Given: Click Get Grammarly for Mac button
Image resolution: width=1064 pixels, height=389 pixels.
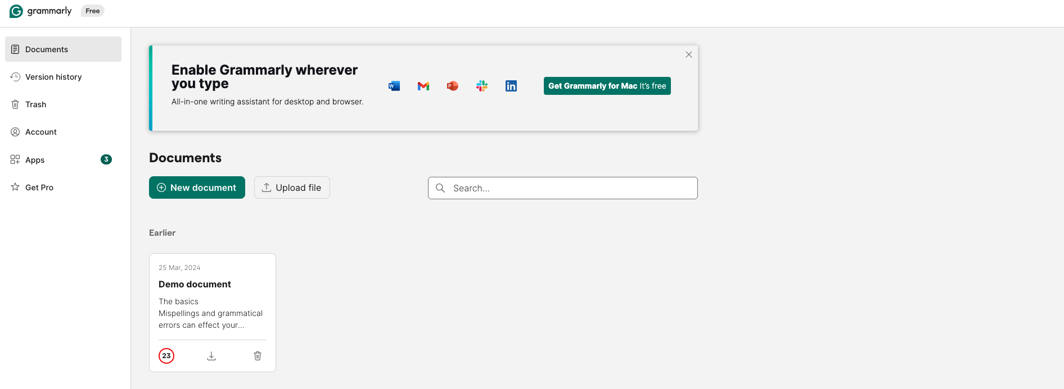Looking at the screenshot, I should pos(607,86).
